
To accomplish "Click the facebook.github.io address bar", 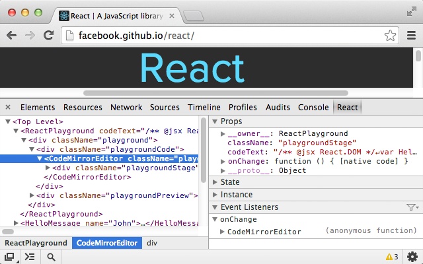I will coord(230,35).
